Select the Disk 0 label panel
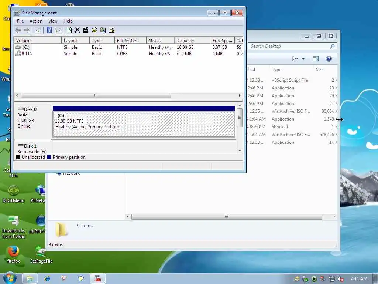The width and height of the screenshot is (378, 284). (x=33, y=122)
